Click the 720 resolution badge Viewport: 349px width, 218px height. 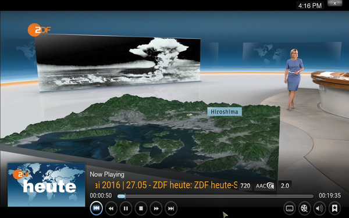coord(245,186)
